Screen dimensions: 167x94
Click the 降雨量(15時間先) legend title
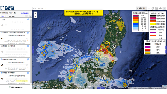tap(140, 13)
